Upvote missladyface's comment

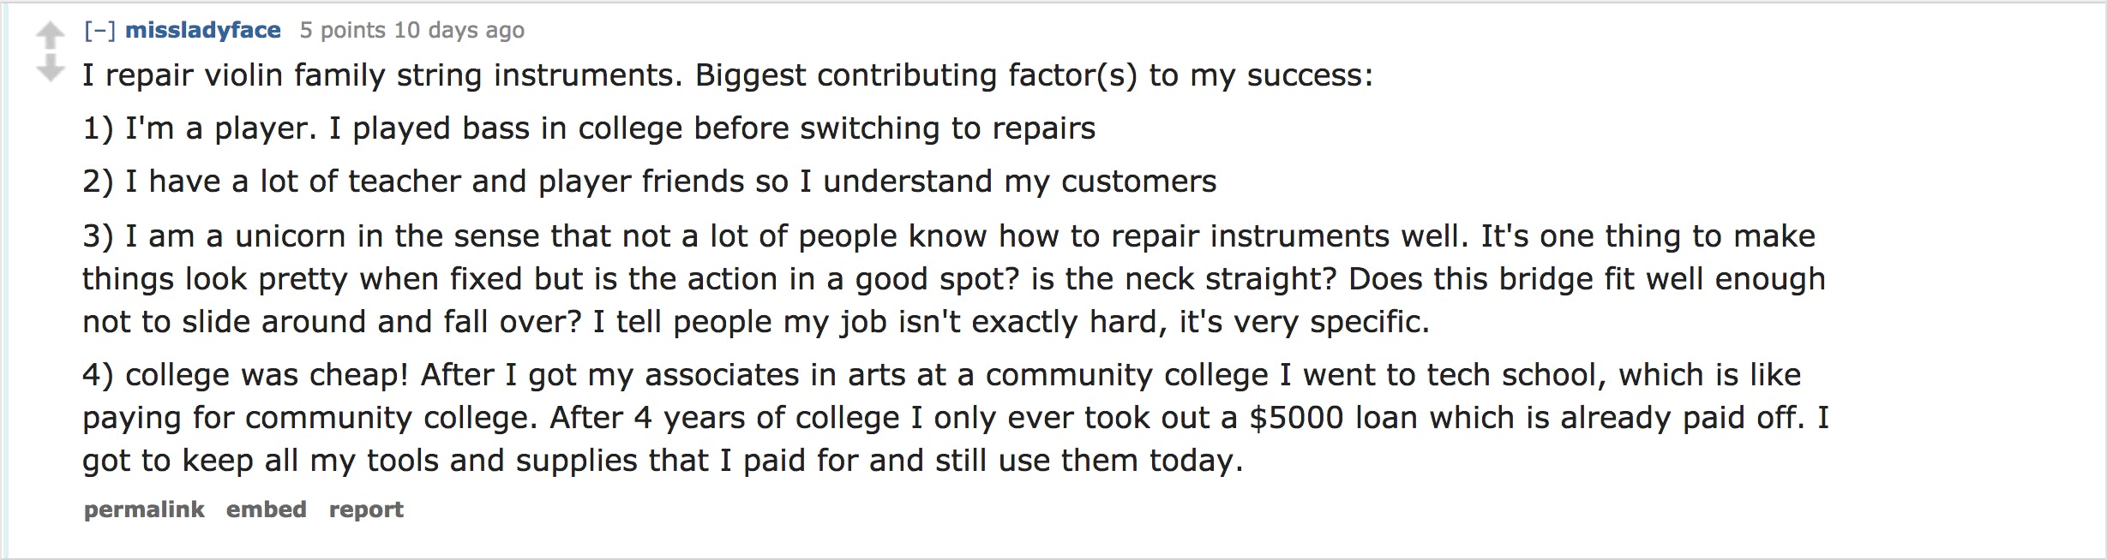tap(51, 36)
